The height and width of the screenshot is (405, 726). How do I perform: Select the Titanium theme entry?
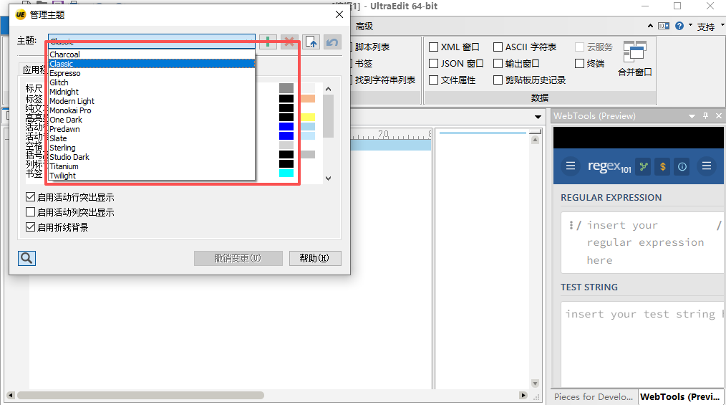pos(152,166)
